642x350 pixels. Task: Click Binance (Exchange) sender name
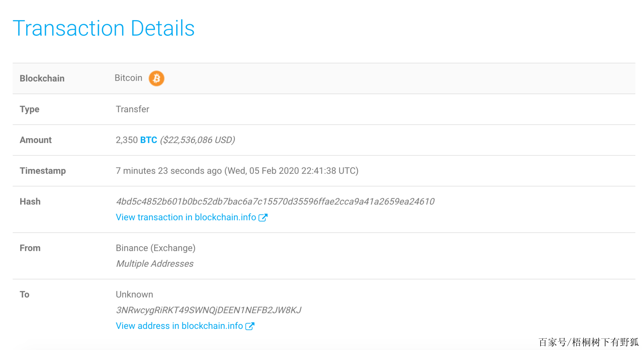(x=156, y=248)
